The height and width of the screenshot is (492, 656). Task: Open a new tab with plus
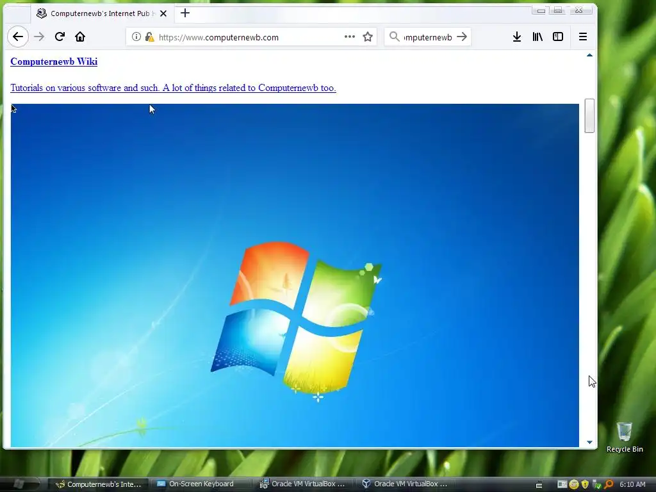click(185, 13)
